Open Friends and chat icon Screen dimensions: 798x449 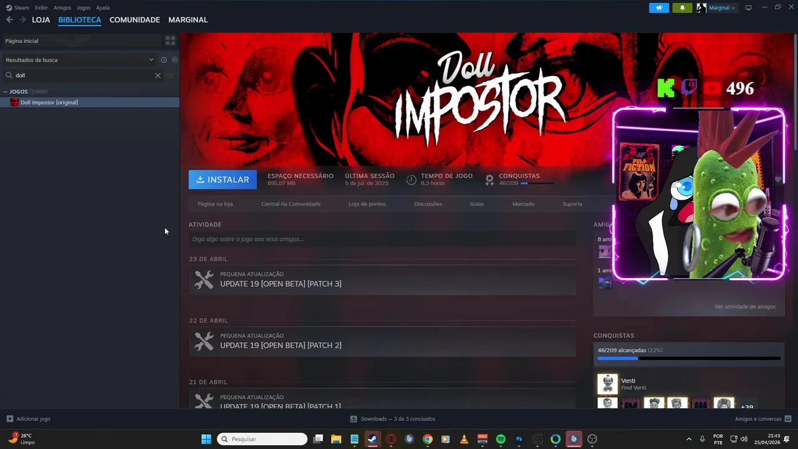pos(788,419)
